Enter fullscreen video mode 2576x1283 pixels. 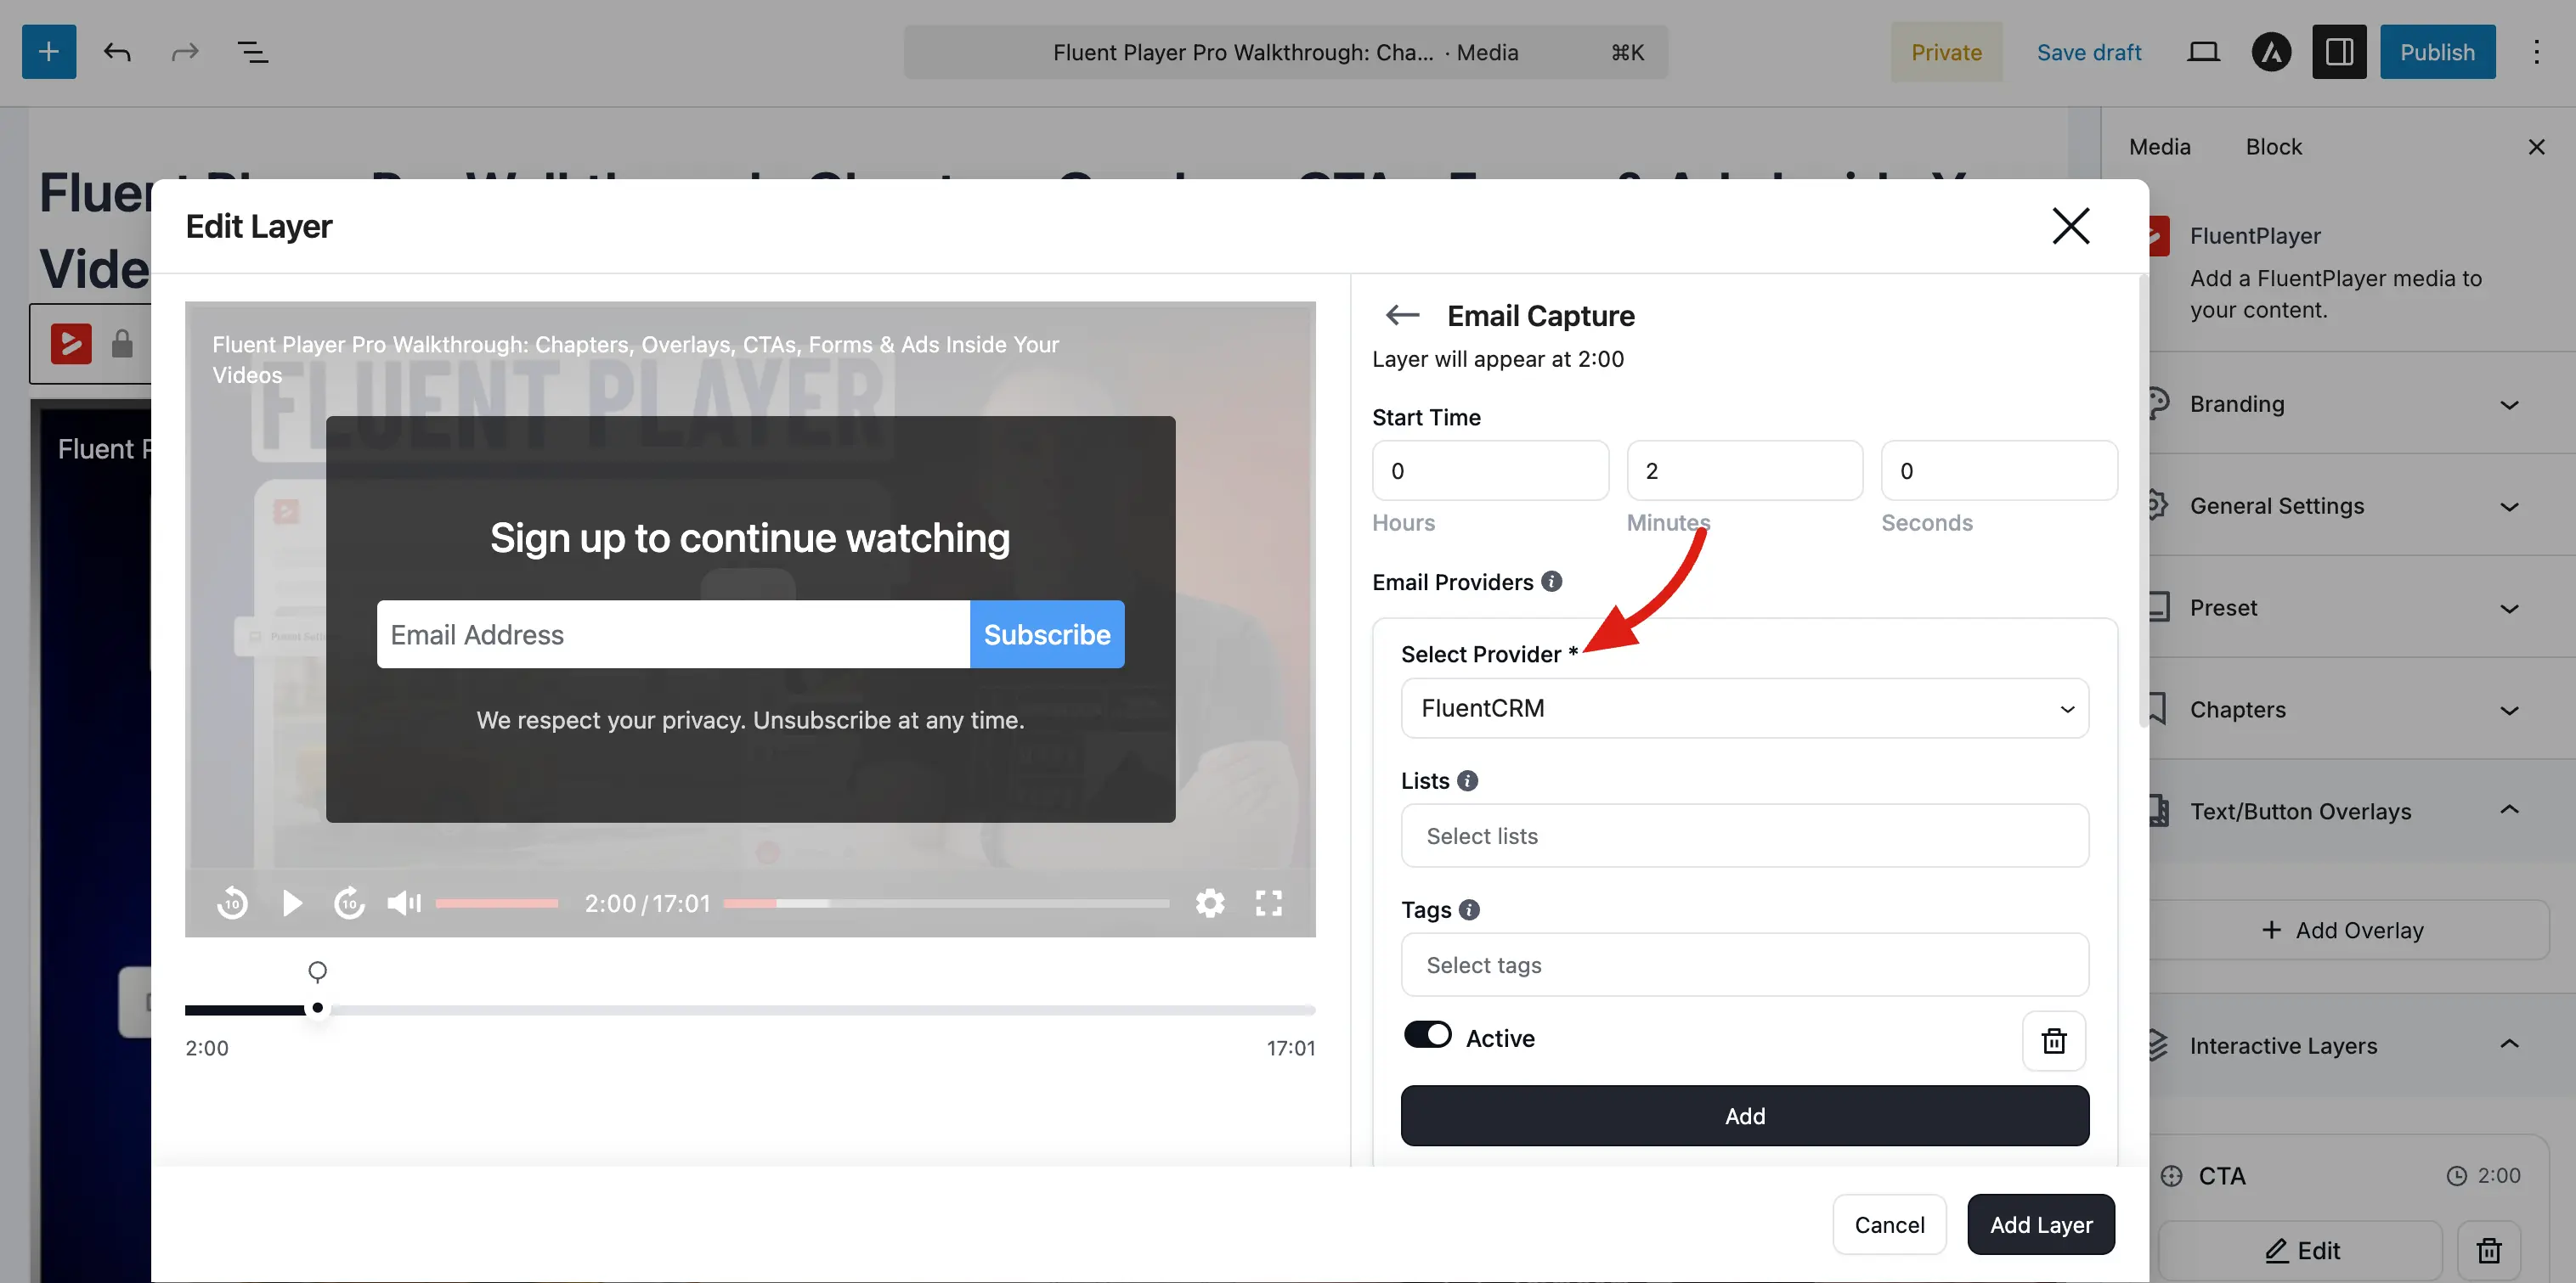(1269, 903)
